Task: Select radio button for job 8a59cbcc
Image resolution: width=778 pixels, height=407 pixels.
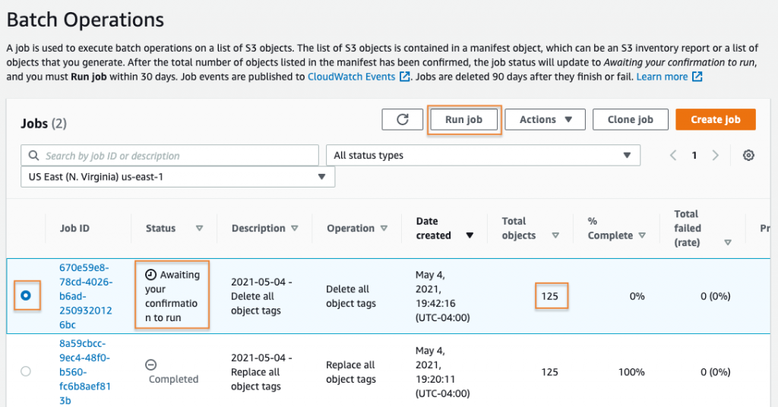Action: point(26,371)
